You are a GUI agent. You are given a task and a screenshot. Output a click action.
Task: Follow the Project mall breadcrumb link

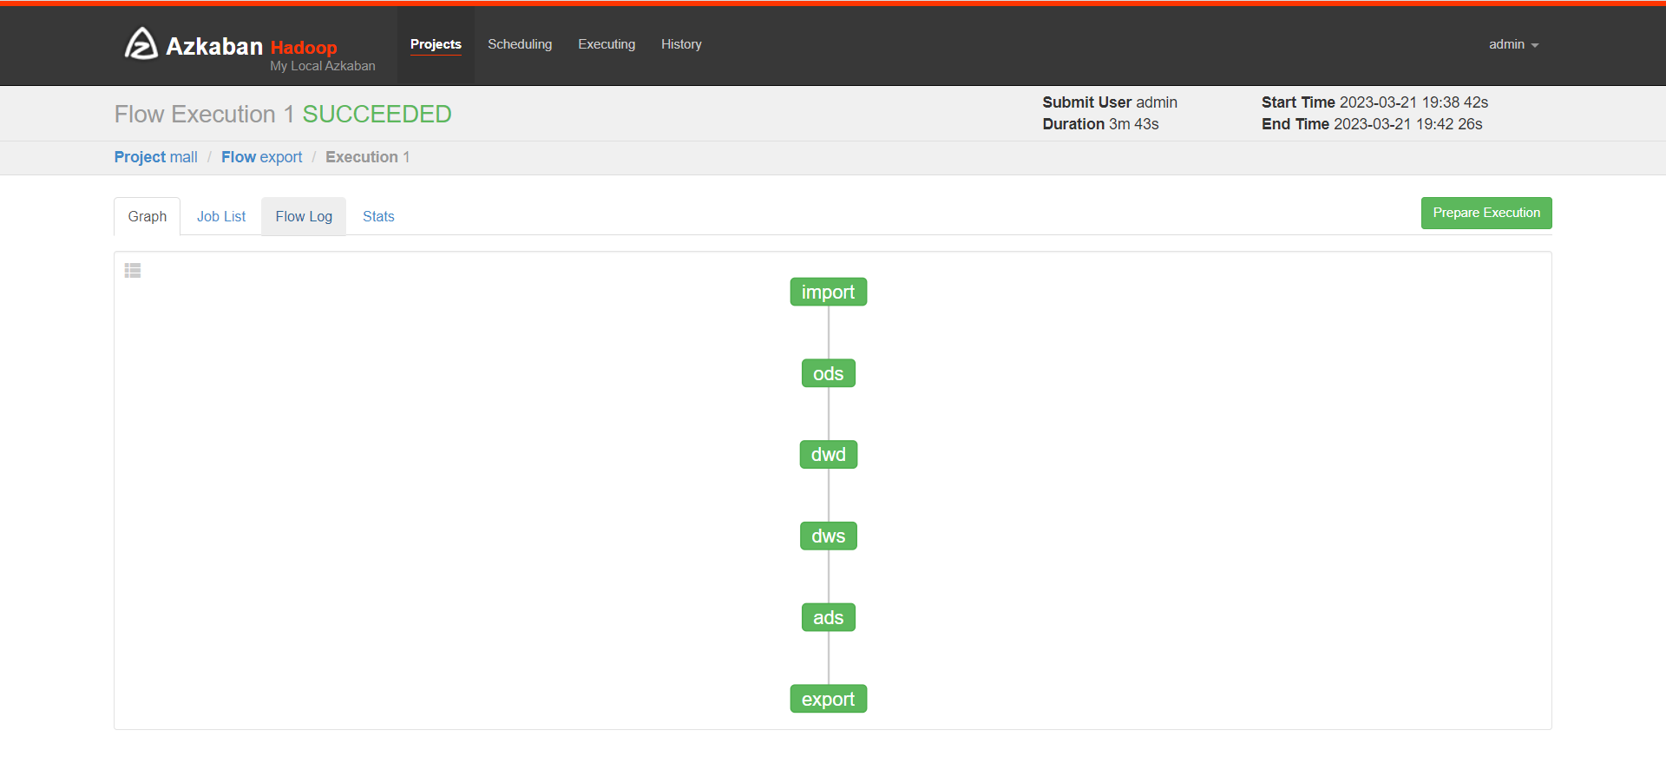pos(156,157)
